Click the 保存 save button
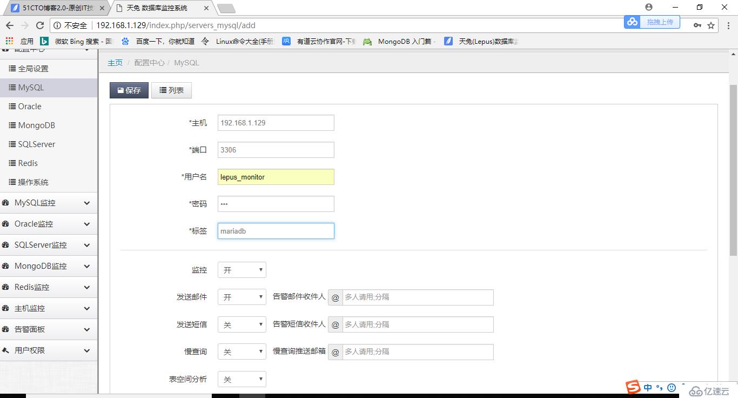 (x=129, y=90)
